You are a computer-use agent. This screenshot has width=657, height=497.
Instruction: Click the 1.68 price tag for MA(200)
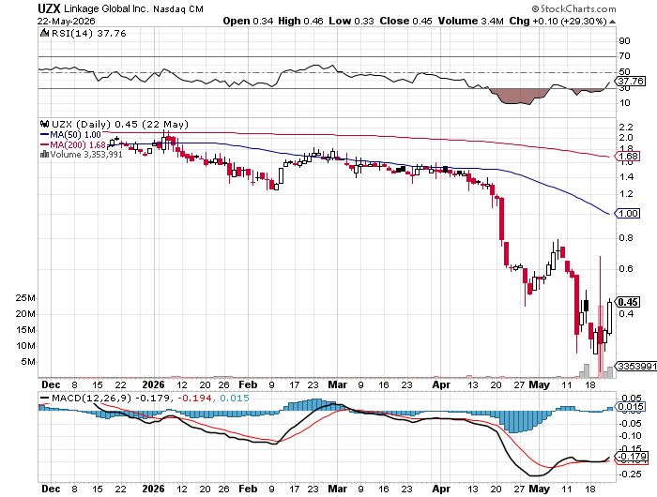click(627, 157)
